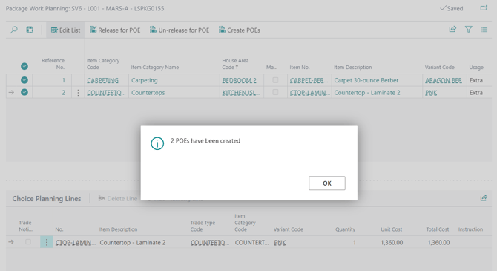Open share icon in Choice Planning Lines
497x271 pixels.
coord(484,198)
